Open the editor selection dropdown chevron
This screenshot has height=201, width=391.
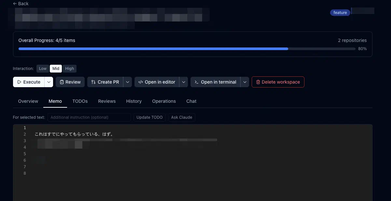point(184,82)
